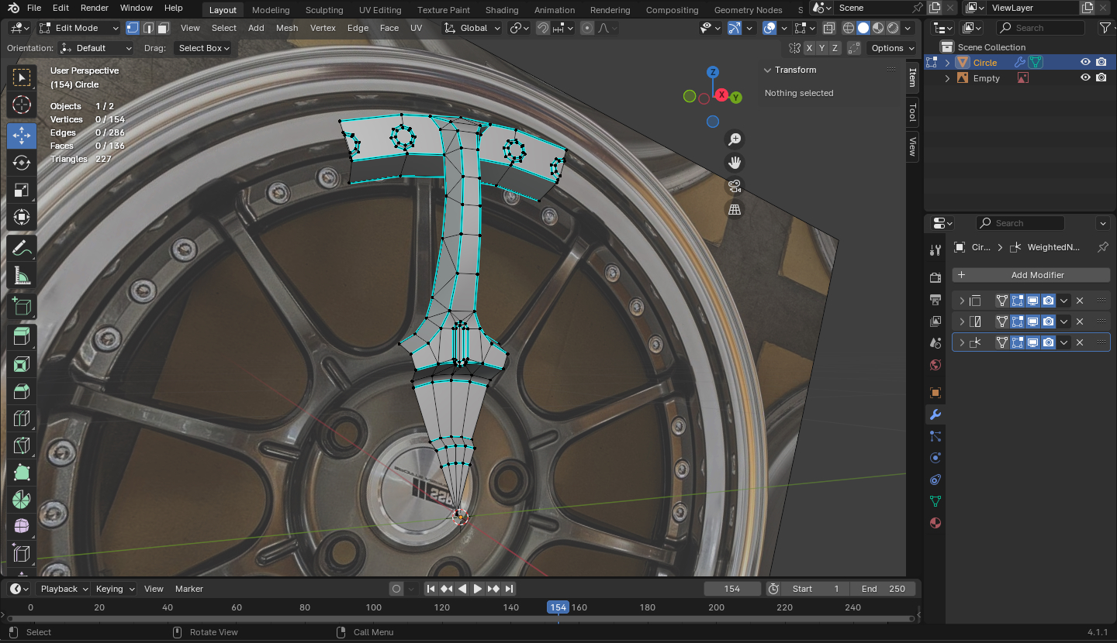This screenshot has height=643, width=1117.
Task: Click the Add Modifier button
Action: click(1030, 275)
